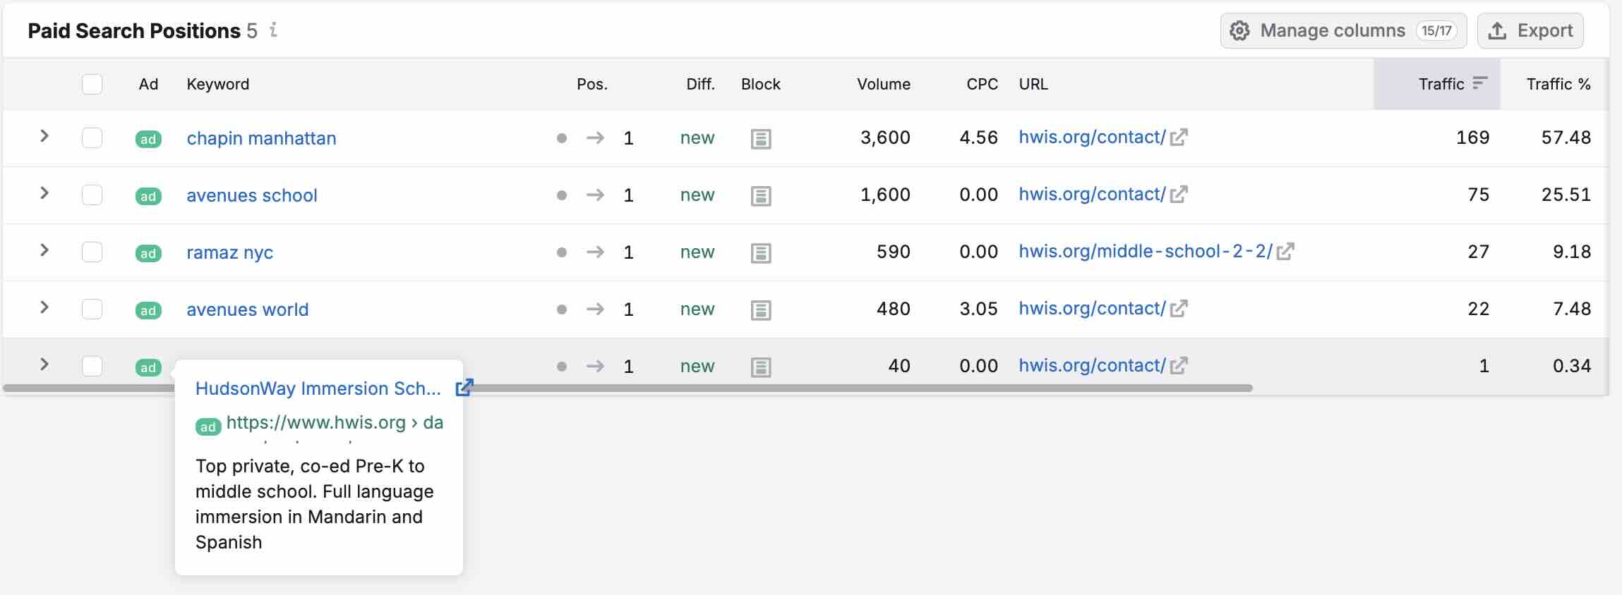
Task: Click the https://www.hwis.org display URL in popup
Action: point(335,423)
